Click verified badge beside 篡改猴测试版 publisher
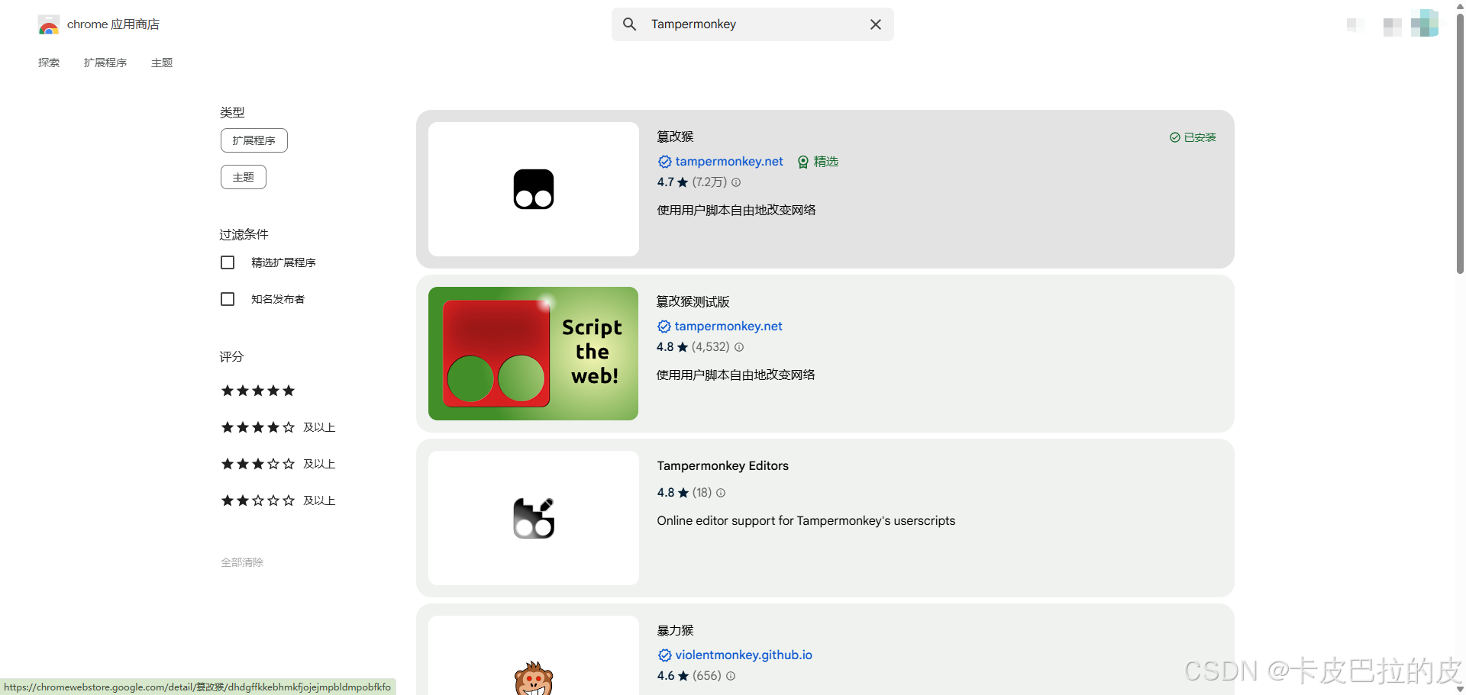Viewport: 1466px width, 695px height. click(664, 327)
